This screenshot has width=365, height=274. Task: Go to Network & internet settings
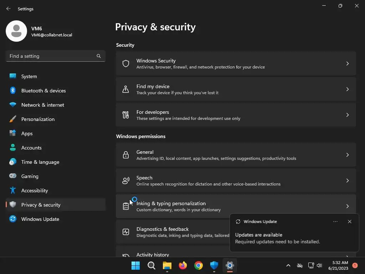(56, 105)
